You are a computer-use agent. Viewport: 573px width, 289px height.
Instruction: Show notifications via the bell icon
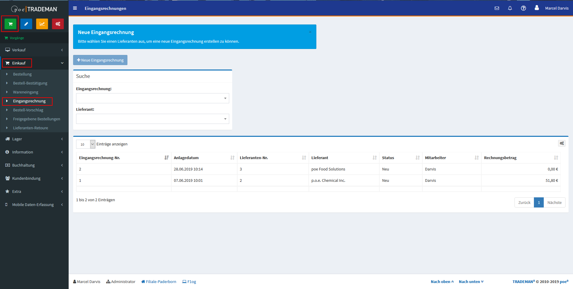coord(510,8)
